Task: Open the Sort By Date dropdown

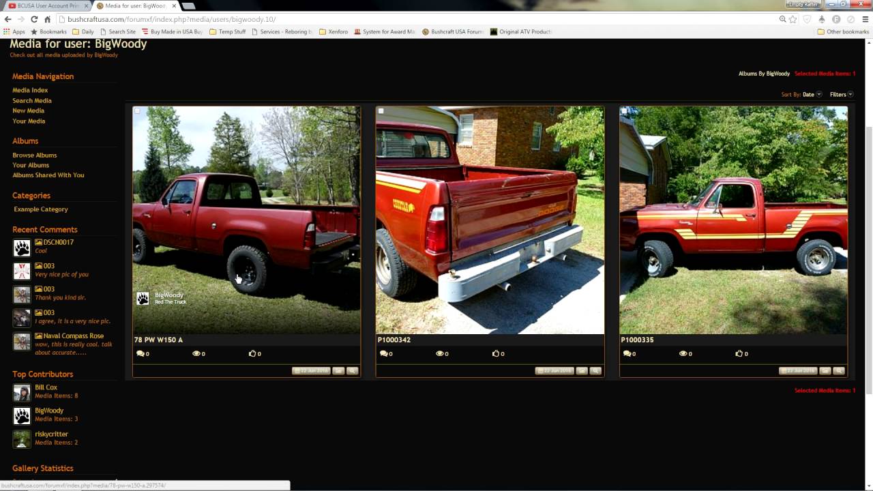Action: [812, 95]
